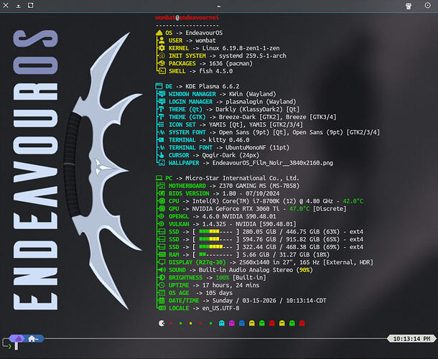Click the "KDE Plasma 6.6.2" text
Viewport: 438px width, 359px height.
(213, 86)
